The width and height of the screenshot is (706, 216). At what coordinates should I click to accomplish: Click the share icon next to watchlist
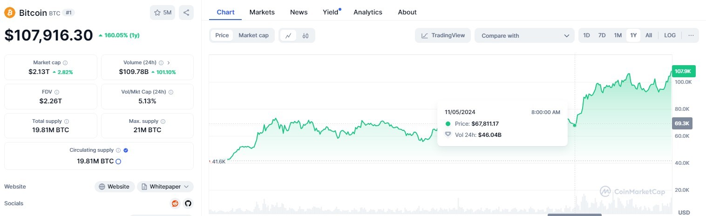point(186,13)
